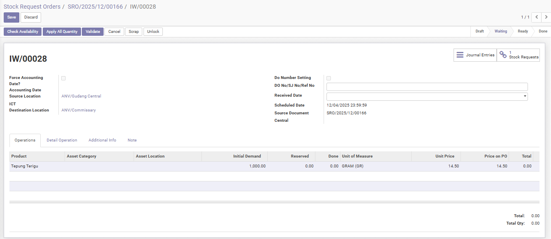Click Check Availability button

[x=23, y=32]
